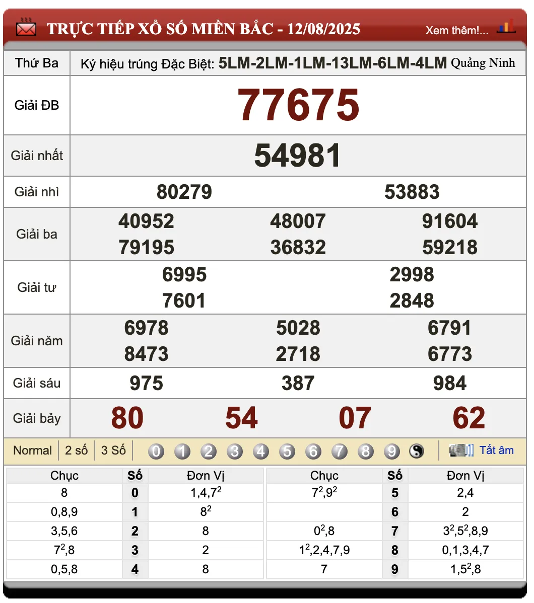Open the envelope mail icon
534x603 pixels.
[x=26, y=28]
